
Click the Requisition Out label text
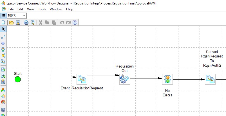pyautogui.click(x=125, y=68)
